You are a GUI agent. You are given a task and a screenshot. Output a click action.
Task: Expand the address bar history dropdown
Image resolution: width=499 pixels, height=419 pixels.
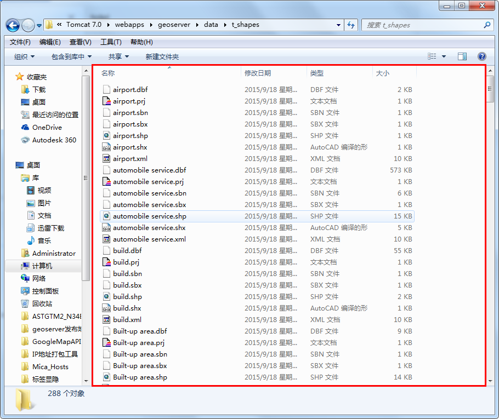pos(339,25)
